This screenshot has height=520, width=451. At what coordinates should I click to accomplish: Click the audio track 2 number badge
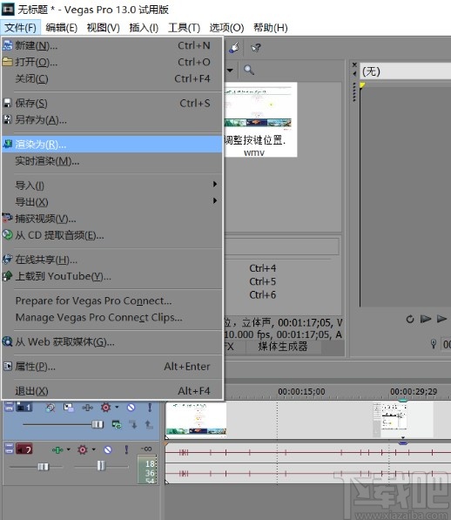click(x=24, y=449)
